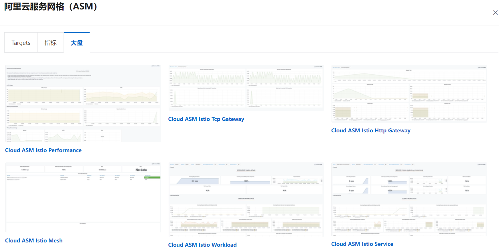Viewport: 499px width, 251px height.
Task: Click the Istio Performance dashboard thumbnail
Action: click(83, 103)
